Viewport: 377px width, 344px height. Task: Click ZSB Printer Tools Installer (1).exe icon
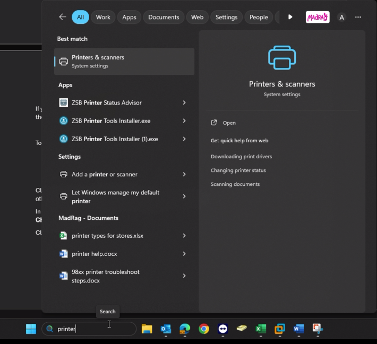[64, 139]
